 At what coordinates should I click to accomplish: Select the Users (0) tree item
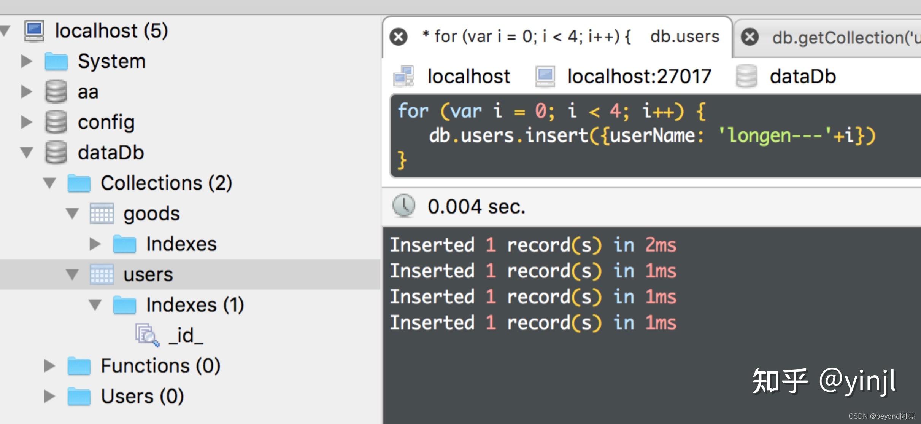click(142, 396)
